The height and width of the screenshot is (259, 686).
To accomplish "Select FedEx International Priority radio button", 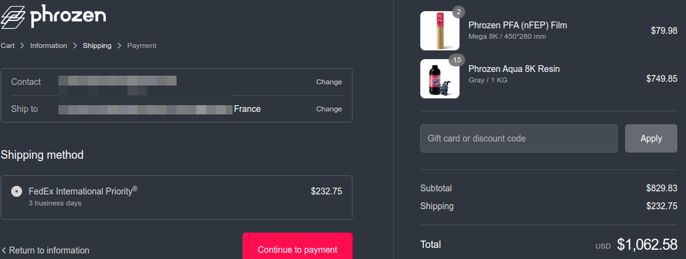I will coord(17,191).
